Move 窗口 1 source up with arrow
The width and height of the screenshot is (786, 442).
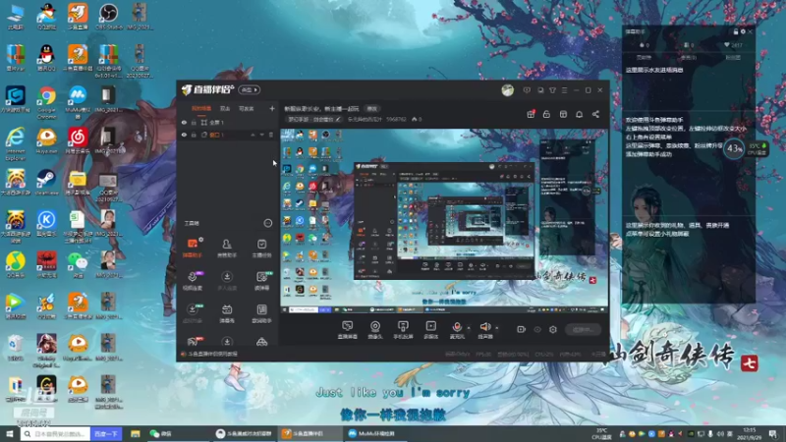pos(253,135)
